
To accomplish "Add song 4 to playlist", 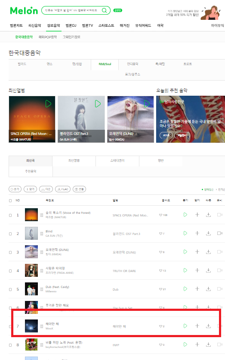I will point(197,270).
